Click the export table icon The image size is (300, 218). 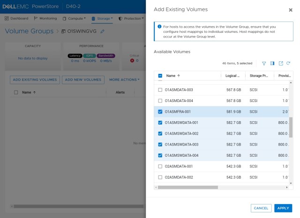[281, 63]
